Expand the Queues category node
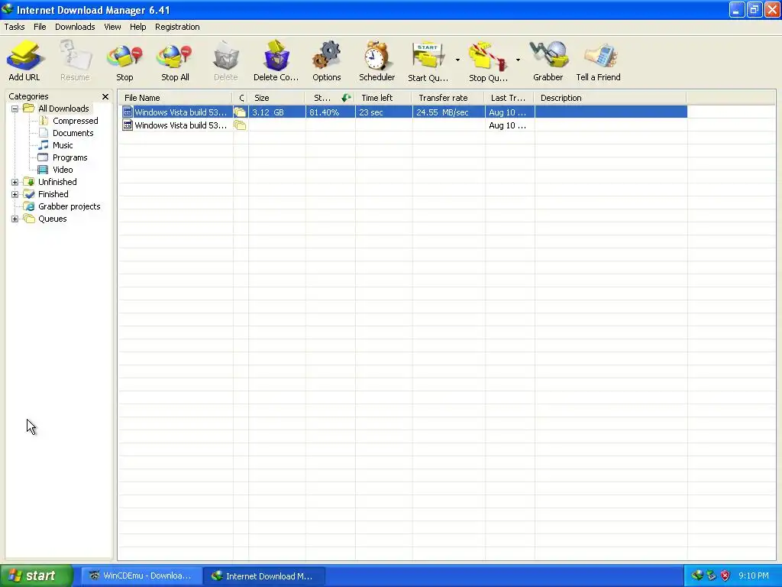 pyautogui.click(x=15, y=219)
